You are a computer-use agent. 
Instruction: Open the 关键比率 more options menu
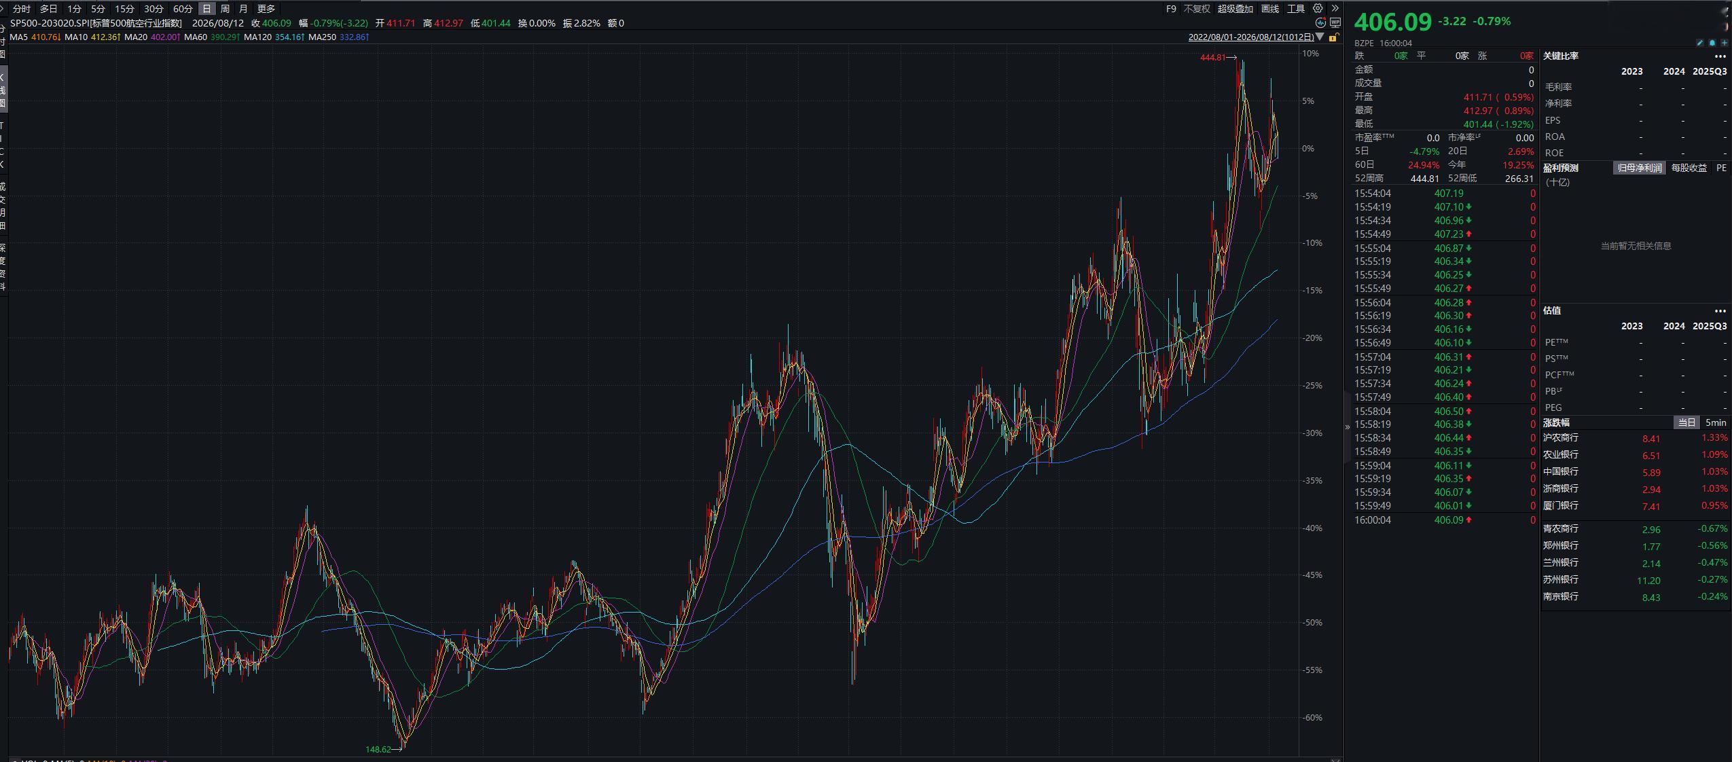[1720, 56]
